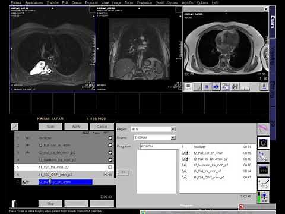285x214 pixels.
Task: Close the inline display window
Action: pyautogui.click(x=266, y=9)
